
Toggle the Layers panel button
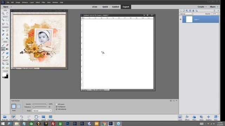coord(180,118)
